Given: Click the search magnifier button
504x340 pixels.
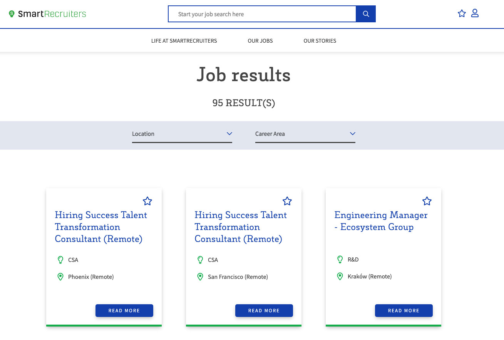Looking at the screenshot, I should (x=366, y=14).
